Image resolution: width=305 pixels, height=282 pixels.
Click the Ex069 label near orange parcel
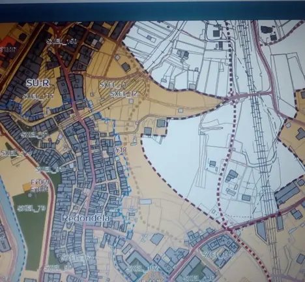point(40,181)
